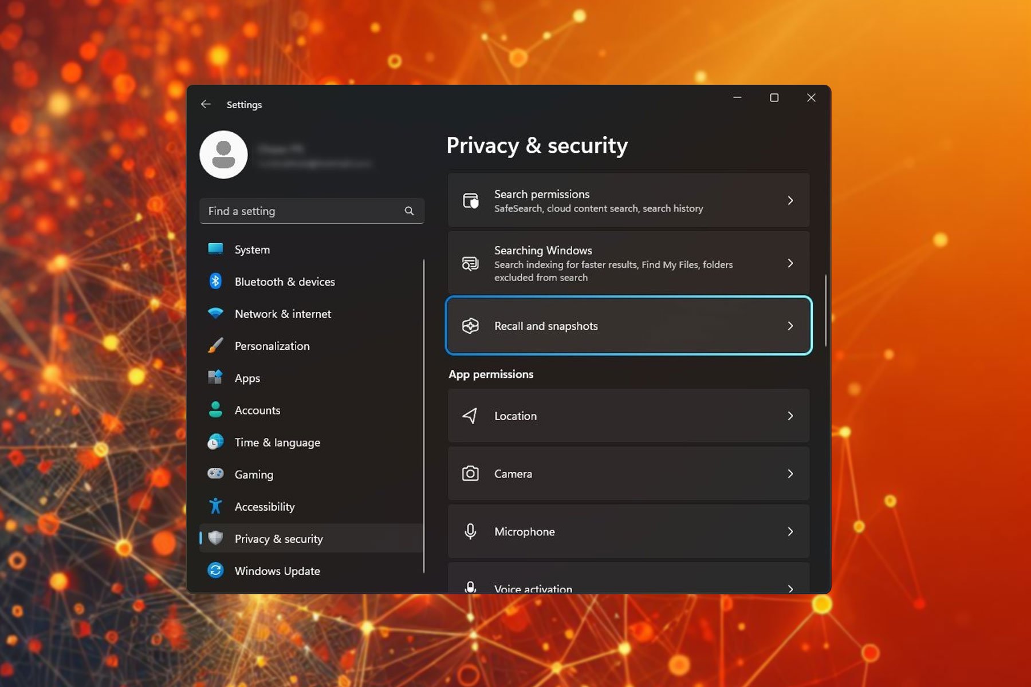1031x687 pixels.
Task: Open Voice activation chevron arrow
Action: pos(790,588)
